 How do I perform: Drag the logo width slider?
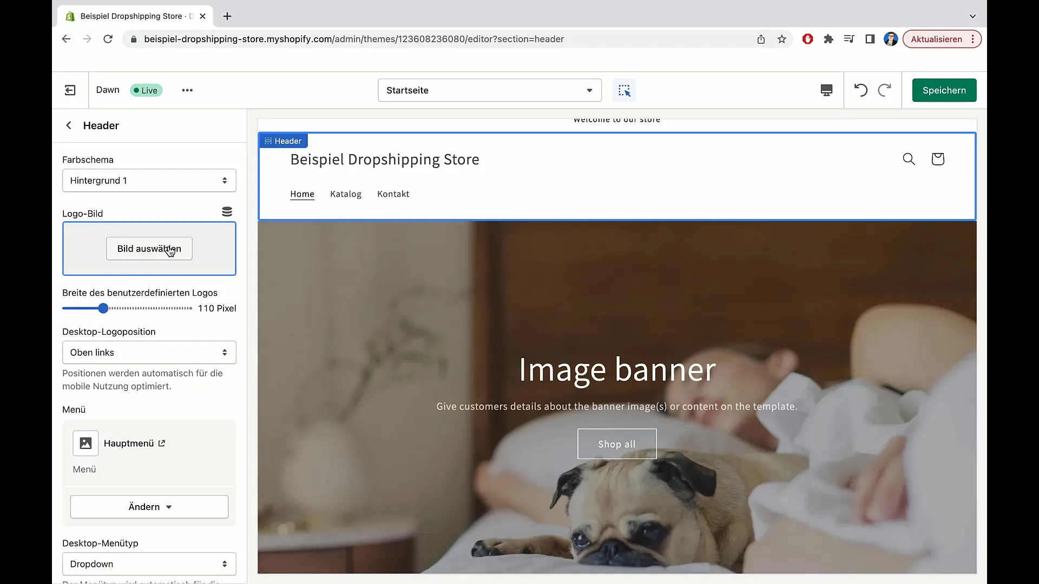103,308
